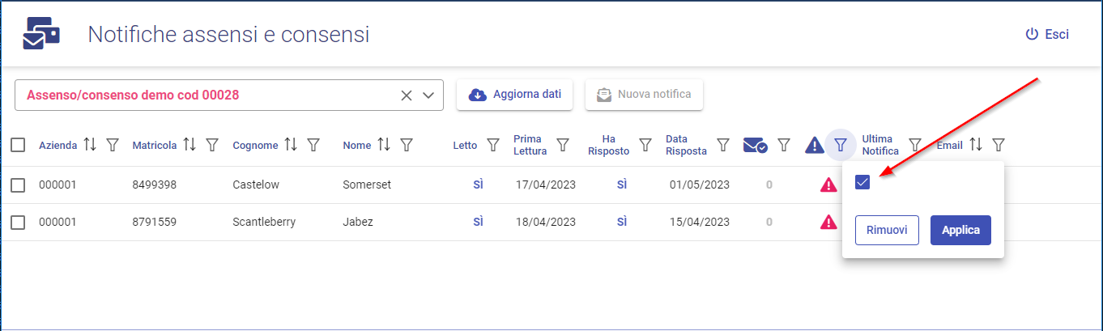Clear the selected Assenso/consenso value
This screenshot has height=331, width=1103.
[407, 95]
